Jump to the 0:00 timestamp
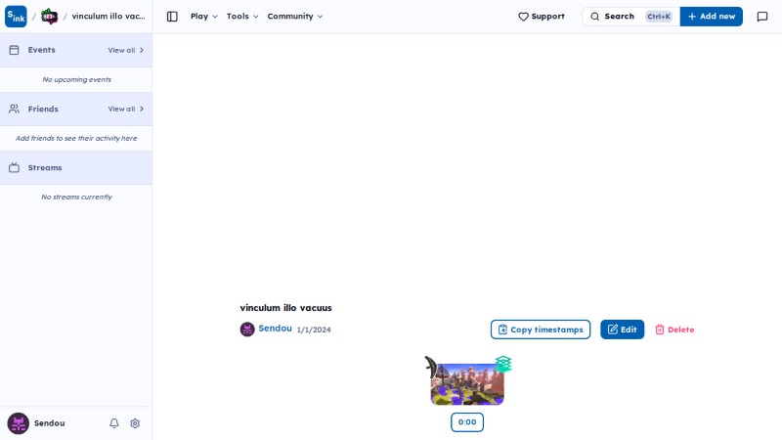Image resolution: width=782 pixels, height=440 pixels. tap(467, 422)
